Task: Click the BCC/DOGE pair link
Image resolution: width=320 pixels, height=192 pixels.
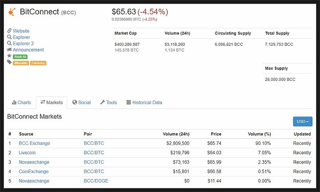Action: (96, 181)
